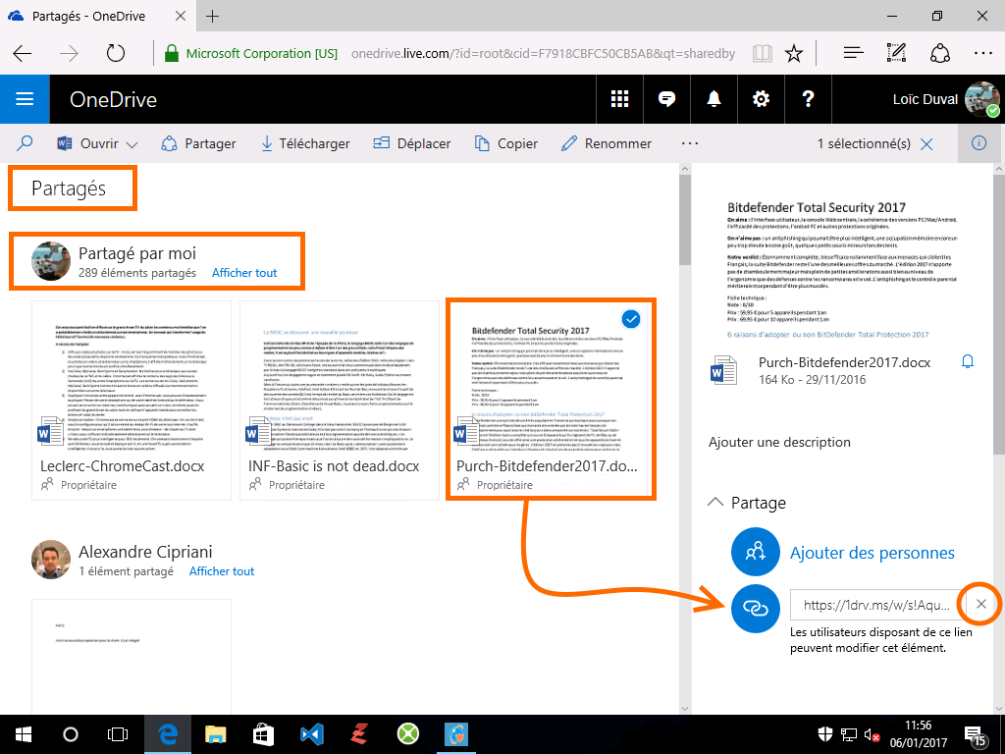Click the muted volume icon in system tray

pos(872,735)
